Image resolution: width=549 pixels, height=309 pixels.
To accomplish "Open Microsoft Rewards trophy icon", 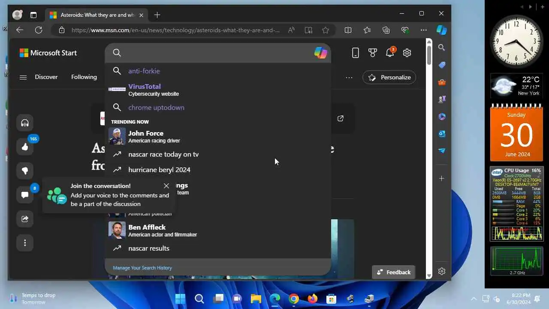I will 372,53.
